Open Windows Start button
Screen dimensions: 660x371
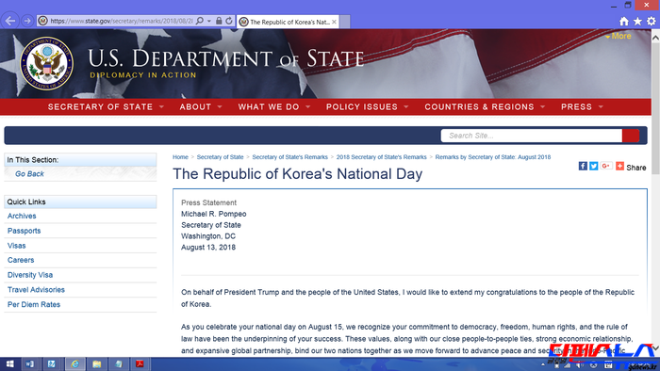(9, 363)
